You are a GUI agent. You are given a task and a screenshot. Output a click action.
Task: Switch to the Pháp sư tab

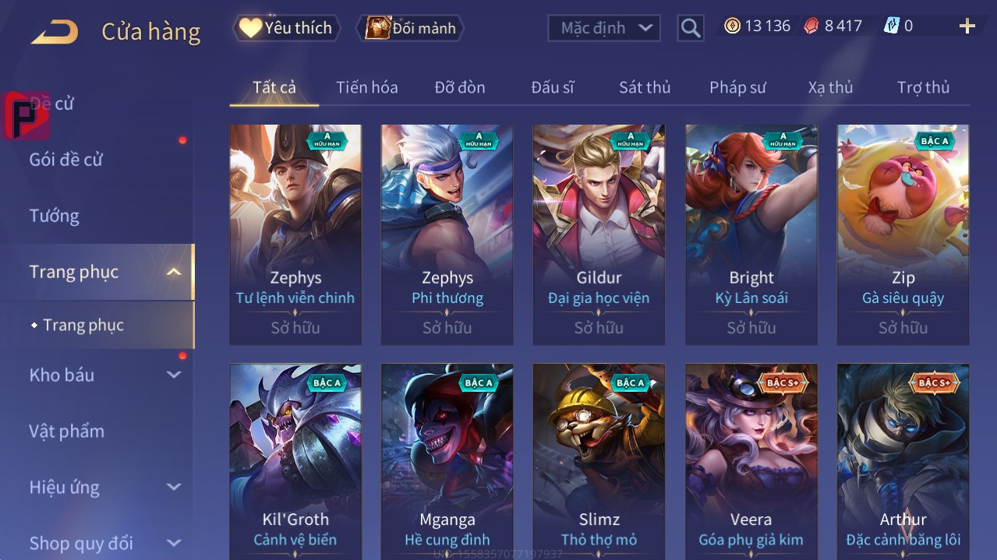[737, 87]
